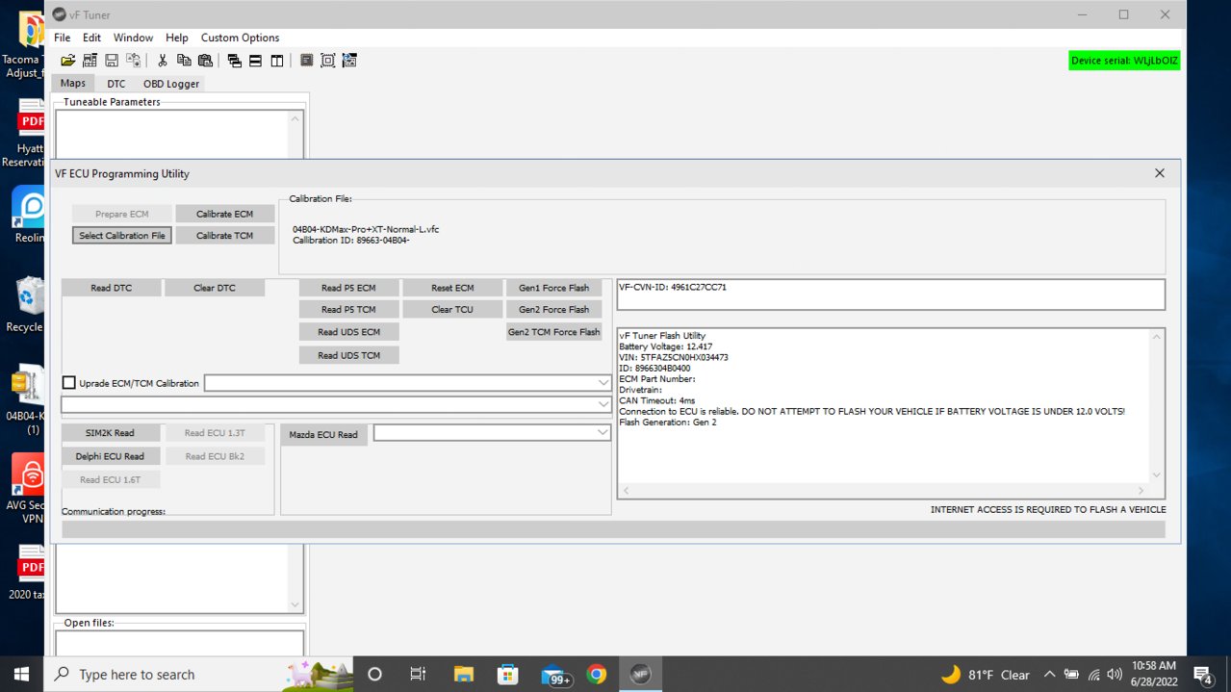The image size is (1231, 692).
Task: Open the Mail app with 99+ badge
Action: click(x=554, y=674)
